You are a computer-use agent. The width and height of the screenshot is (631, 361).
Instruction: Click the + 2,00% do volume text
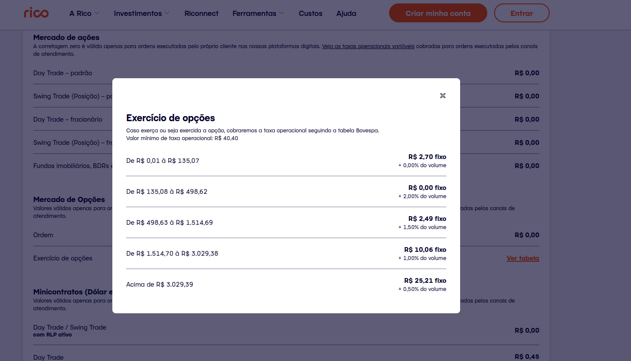(x=422, y=196)
